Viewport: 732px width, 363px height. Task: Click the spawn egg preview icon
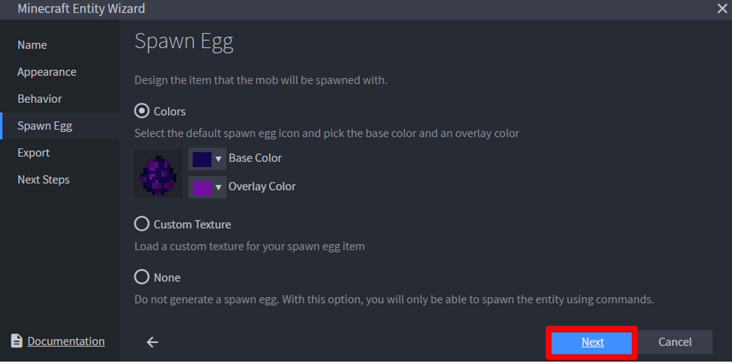[x=158, y=174]
